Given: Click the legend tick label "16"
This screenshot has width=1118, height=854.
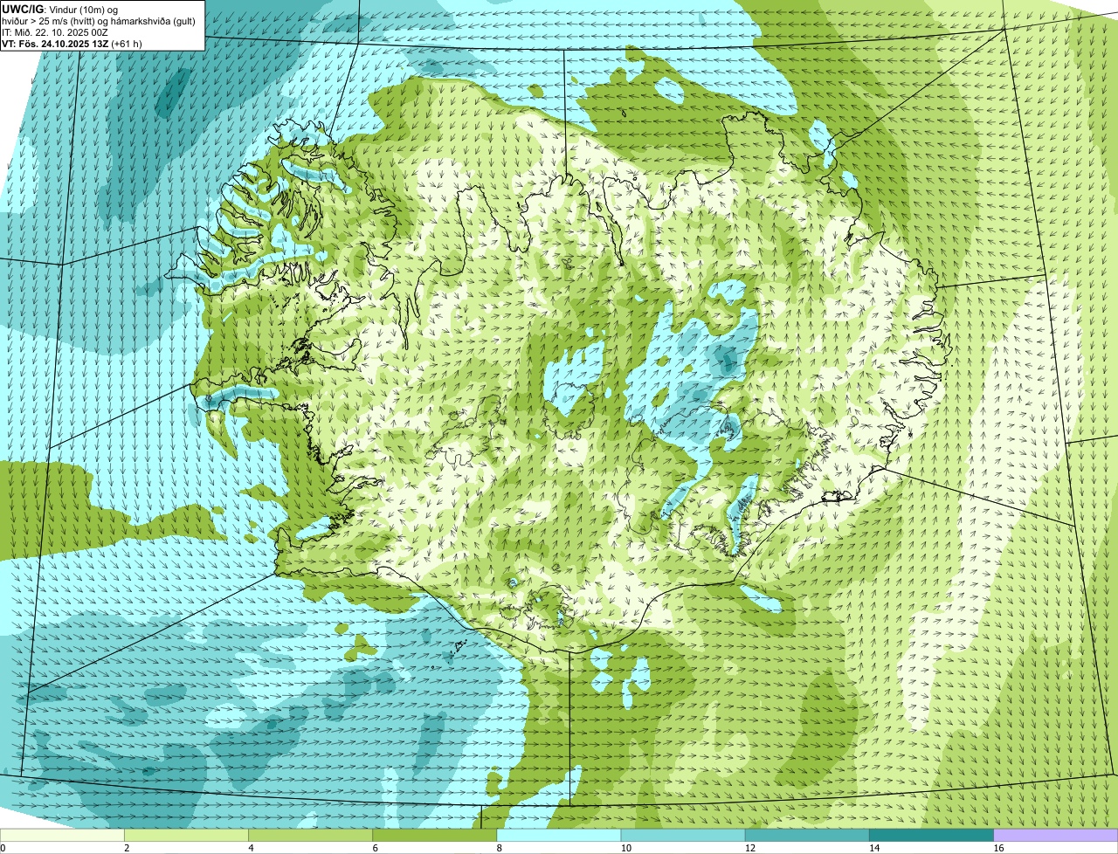Looking at the screenshot, I should tap(998, 848).
